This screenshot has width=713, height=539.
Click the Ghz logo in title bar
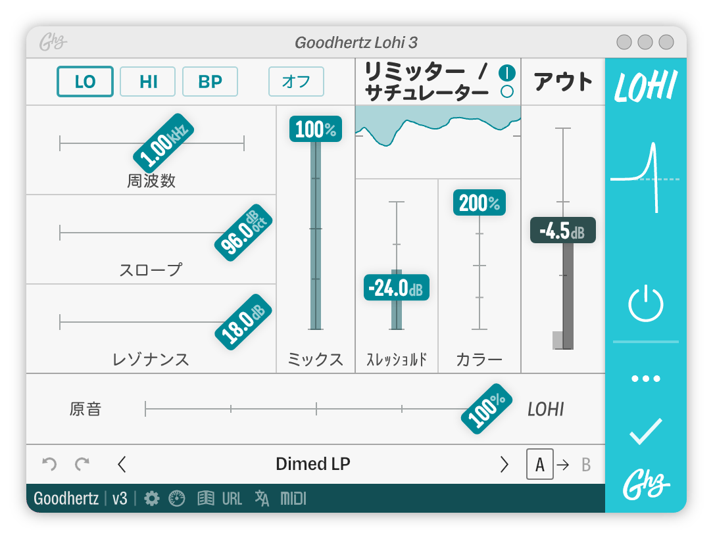pyautogui.click(x=53, y=42)
